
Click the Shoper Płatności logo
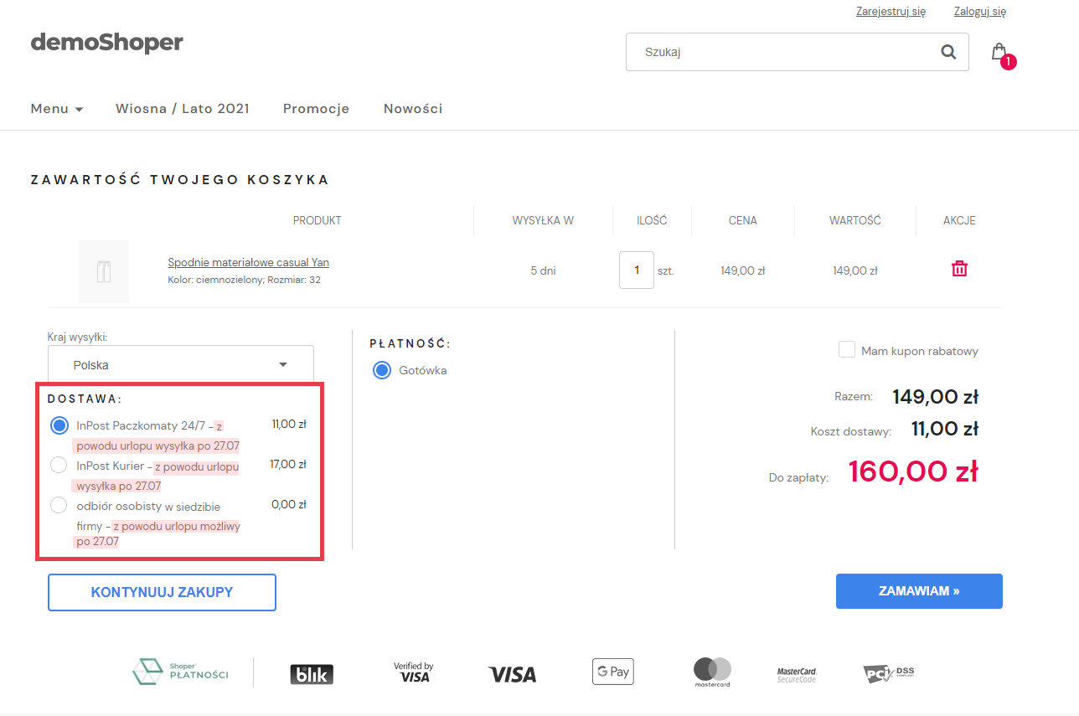pyautogui.click(x=180, y=672)
